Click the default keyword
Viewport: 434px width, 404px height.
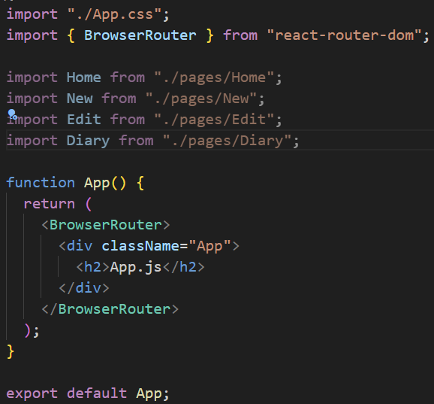[97, 393]
